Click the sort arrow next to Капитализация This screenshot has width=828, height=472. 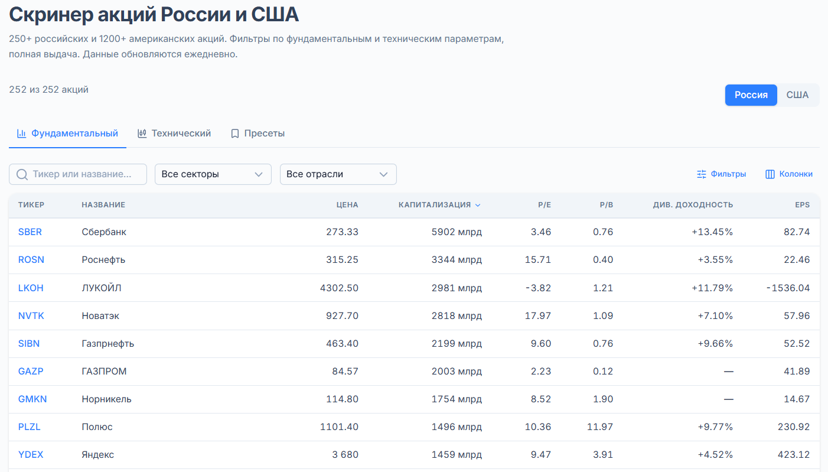(x=478, y=205)
